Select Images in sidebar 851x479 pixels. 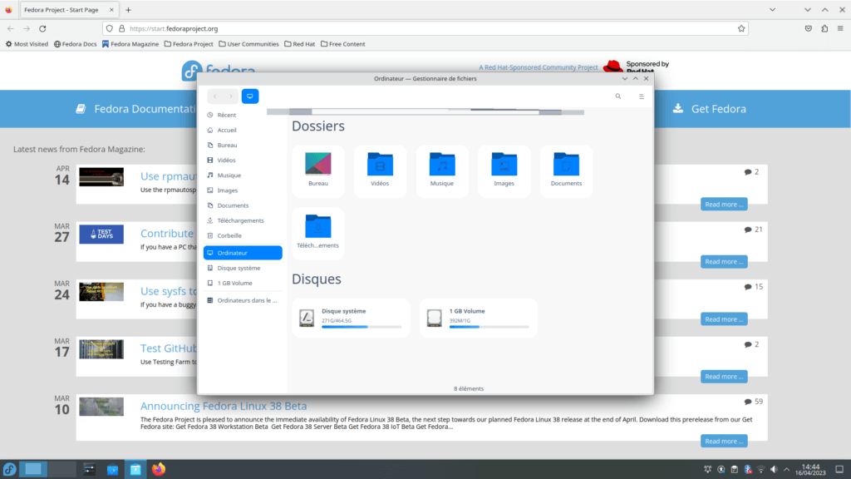coord(243,190)
